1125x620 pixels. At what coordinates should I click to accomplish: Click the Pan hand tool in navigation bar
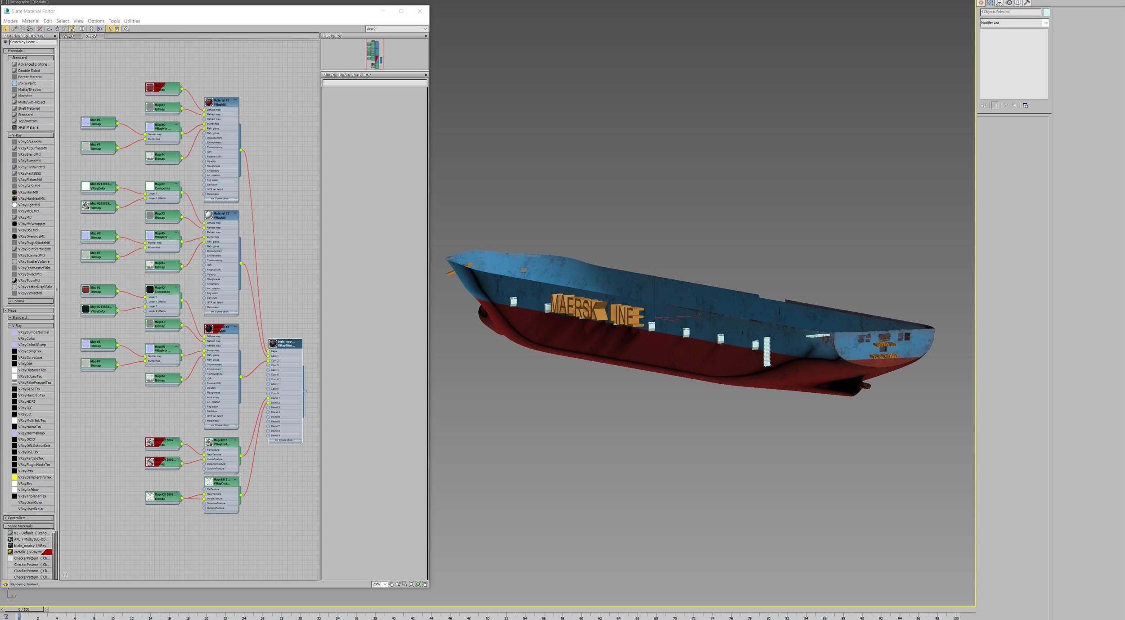click(391, 584)
